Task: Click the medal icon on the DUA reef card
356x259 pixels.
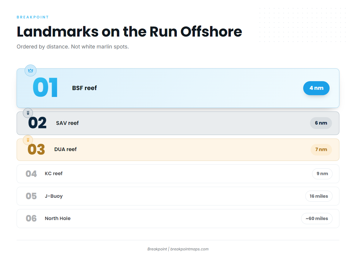Action: click(28, 140)
